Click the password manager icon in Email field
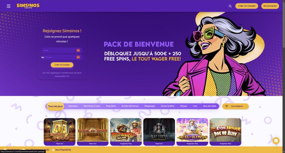 pos(78,50)
